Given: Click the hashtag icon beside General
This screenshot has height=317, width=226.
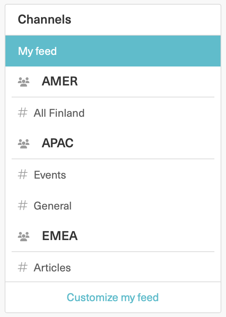Looking at the screenshot, I should click(x=22, y=206).
